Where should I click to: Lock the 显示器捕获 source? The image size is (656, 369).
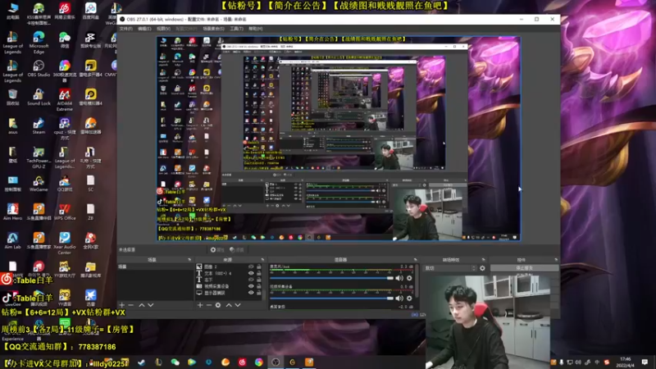[259, 293]
